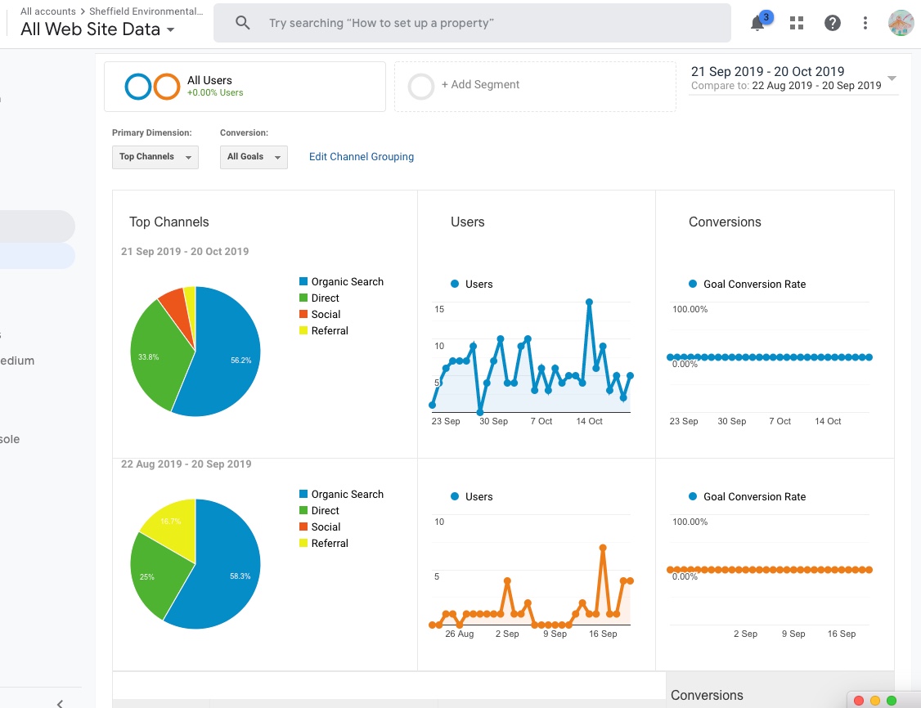Focus the search bar input field
Viewport: 921px width, 708px height.
(x=472, y=23)
